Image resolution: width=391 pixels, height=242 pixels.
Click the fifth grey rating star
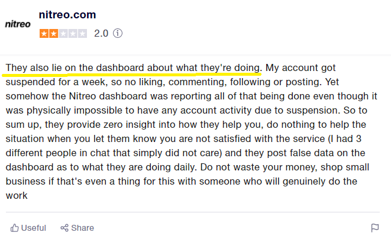tap(82, 34)
